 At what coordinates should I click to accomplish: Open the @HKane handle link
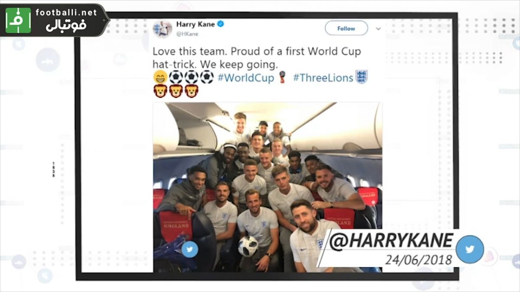[x=187, y=34]
